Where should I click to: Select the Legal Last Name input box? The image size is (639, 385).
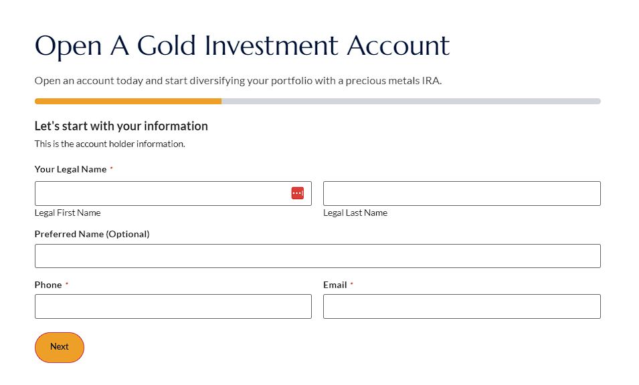click(x=462, y=193)
